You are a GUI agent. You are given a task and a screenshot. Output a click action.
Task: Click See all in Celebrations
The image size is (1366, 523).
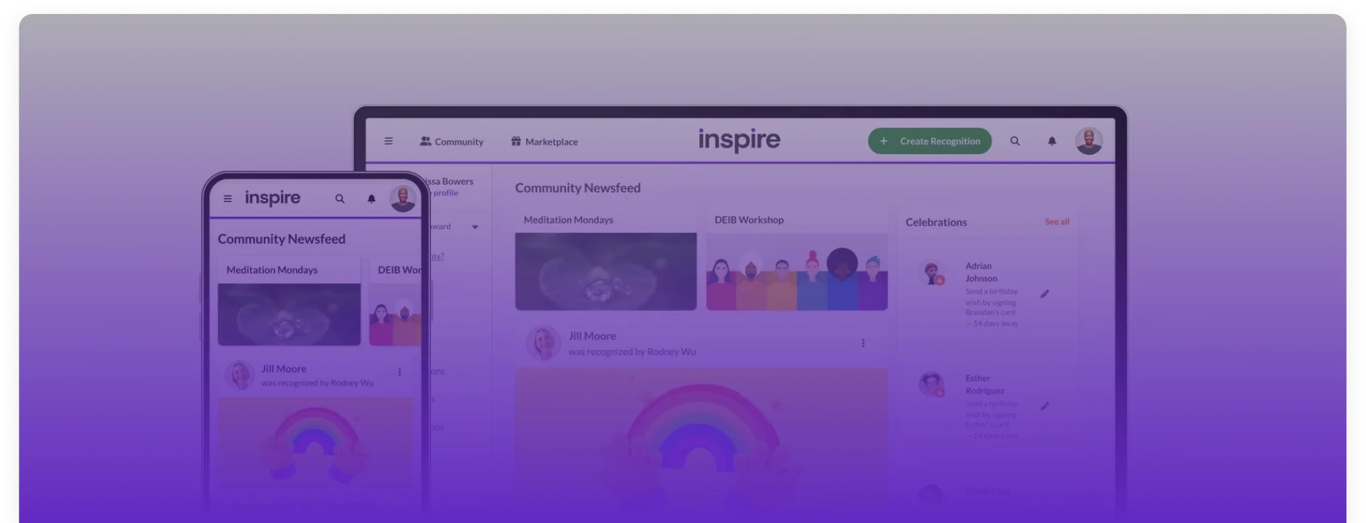click(x=1057, y=221)
